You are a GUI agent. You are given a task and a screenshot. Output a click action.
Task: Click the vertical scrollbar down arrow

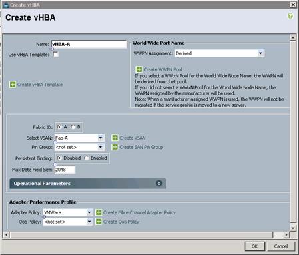click(293, 228)
